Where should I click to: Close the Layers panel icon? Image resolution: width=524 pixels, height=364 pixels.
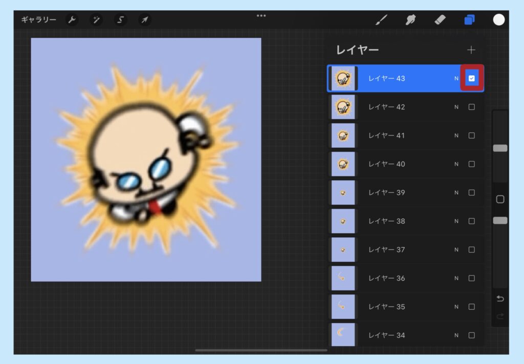(x=470, y=20)
